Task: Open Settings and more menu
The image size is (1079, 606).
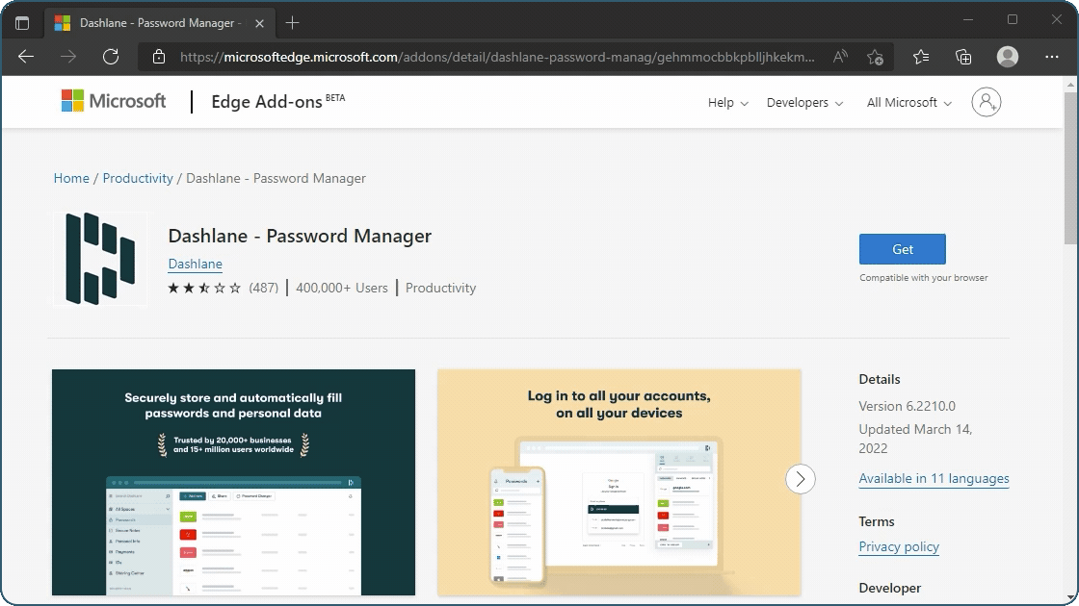Action: tap(1051, 57)
